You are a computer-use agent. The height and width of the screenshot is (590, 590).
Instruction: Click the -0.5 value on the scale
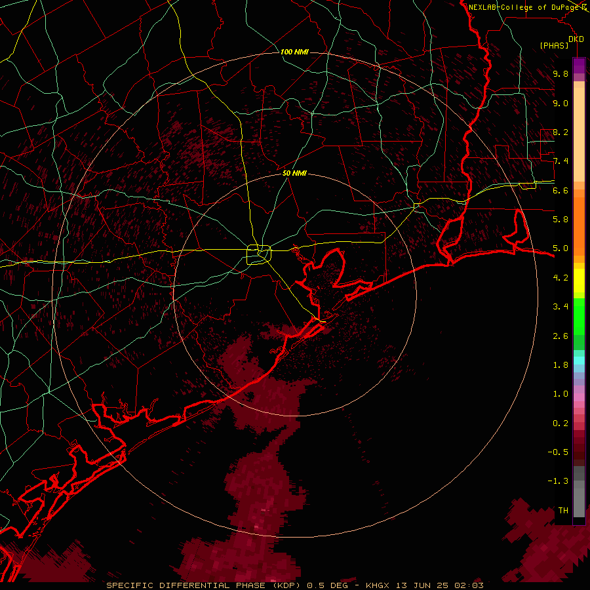click(558, 452)
